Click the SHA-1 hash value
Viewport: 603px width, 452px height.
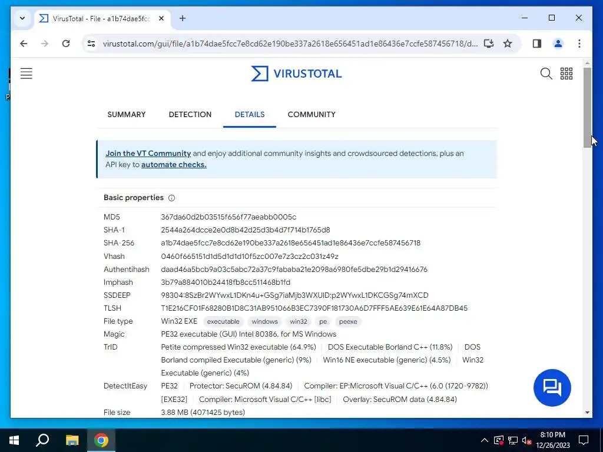246,230
